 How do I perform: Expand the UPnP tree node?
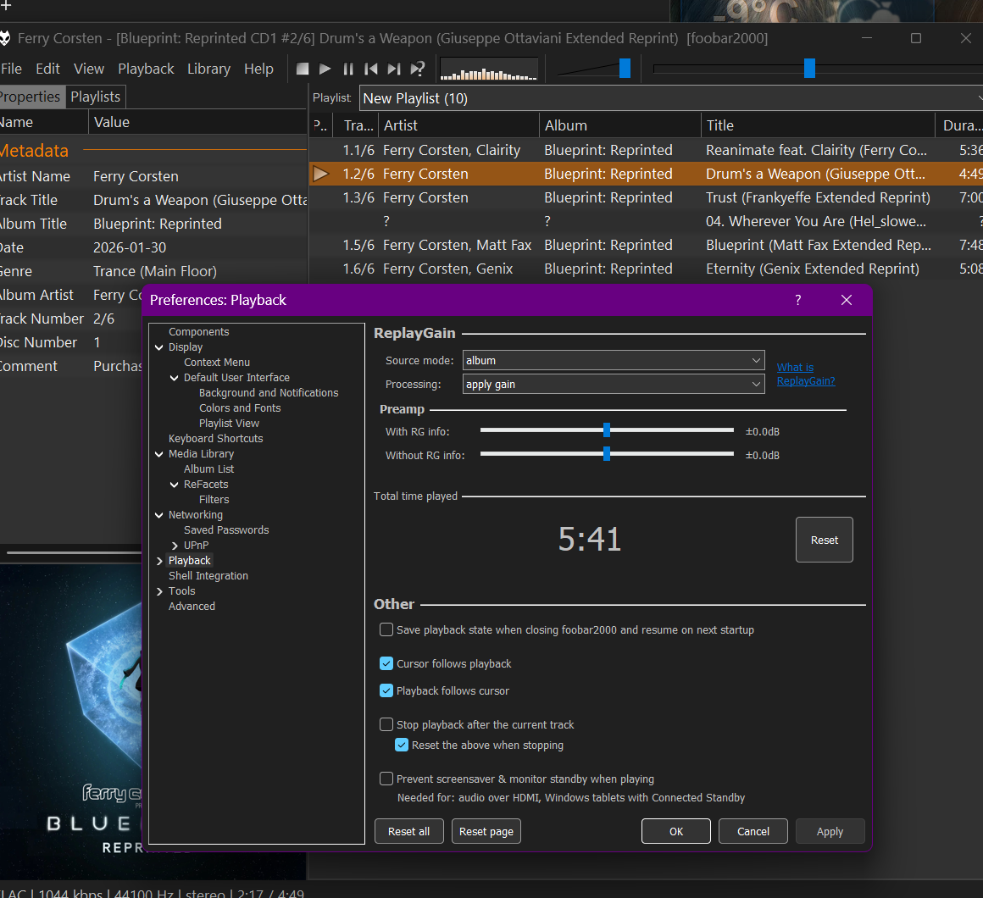point(175,546)
